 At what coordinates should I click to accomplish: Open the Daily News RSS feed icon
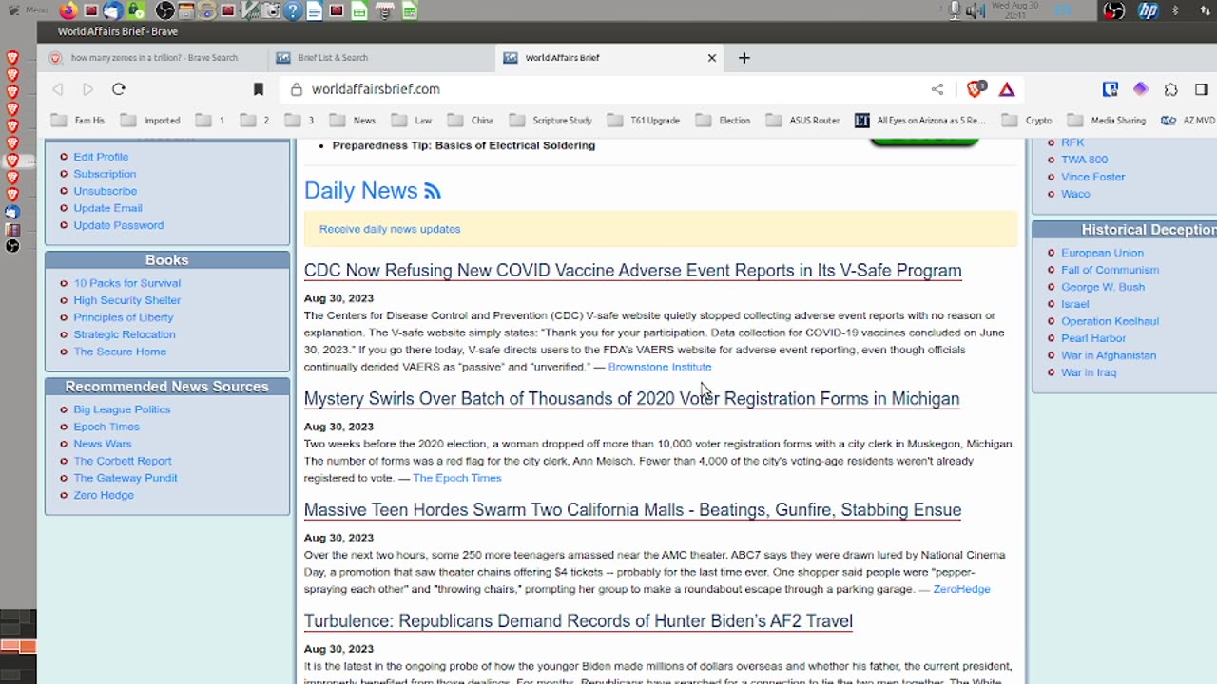click(433, 191)
